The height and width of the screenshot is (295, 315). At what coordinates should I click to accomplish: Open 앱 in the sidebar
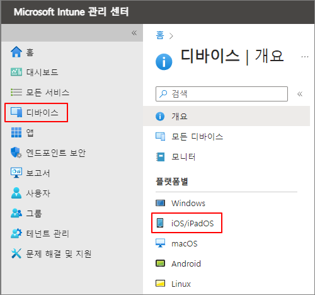click(x=30, y=133)
